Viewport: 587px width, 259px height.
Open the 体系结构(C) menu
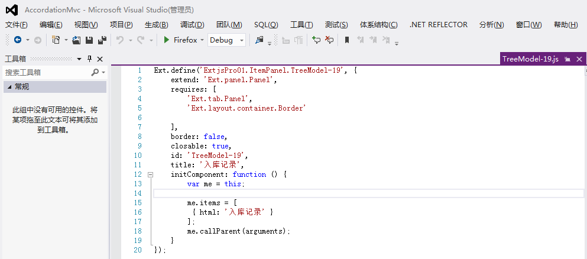pos(379,25)
